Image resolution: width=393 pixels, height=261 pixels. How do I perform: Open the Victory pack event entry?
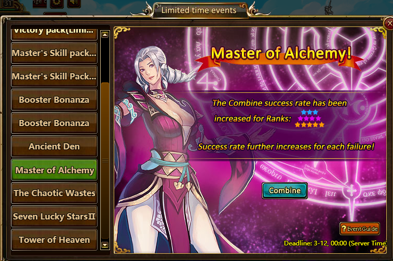tap(54, 34)
